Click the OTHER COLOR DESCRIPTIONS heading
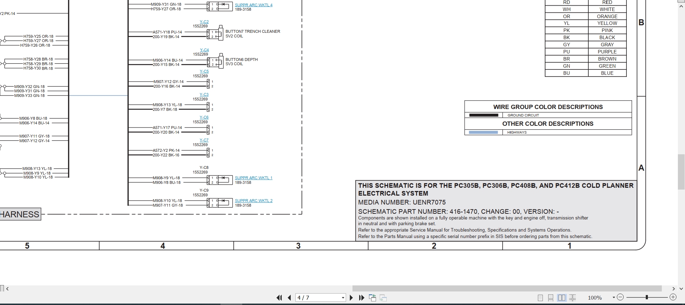The height and width of the screenshot is (305, 685). click(548, 124)
